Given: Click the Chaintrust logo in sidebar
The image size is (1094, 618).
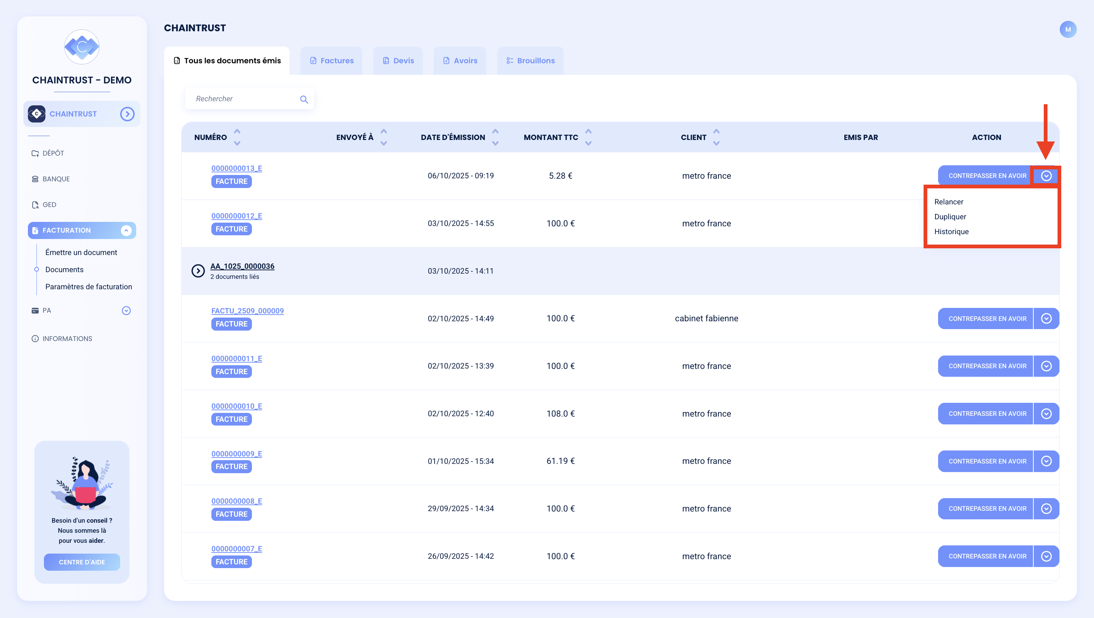Looking at the screenshot, I should click(81, 47).
